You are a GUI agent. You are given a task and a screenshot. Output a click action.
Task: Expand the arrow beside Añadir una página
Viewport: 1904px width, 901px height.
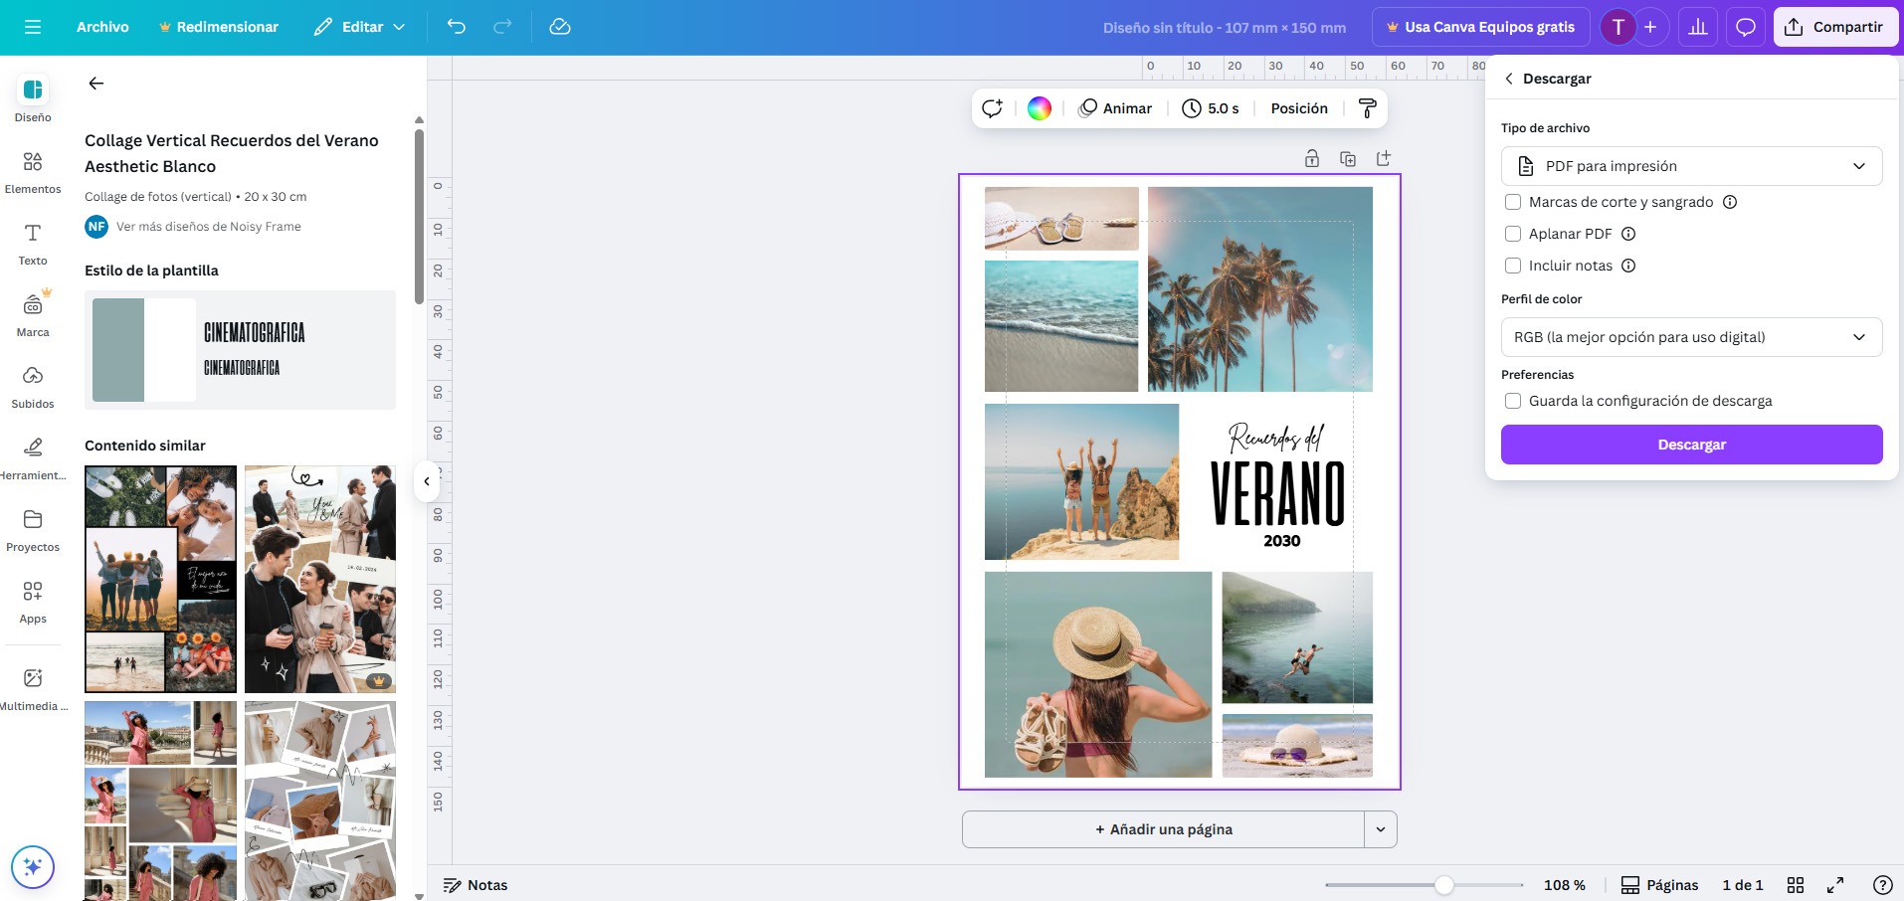[1381, 829]
